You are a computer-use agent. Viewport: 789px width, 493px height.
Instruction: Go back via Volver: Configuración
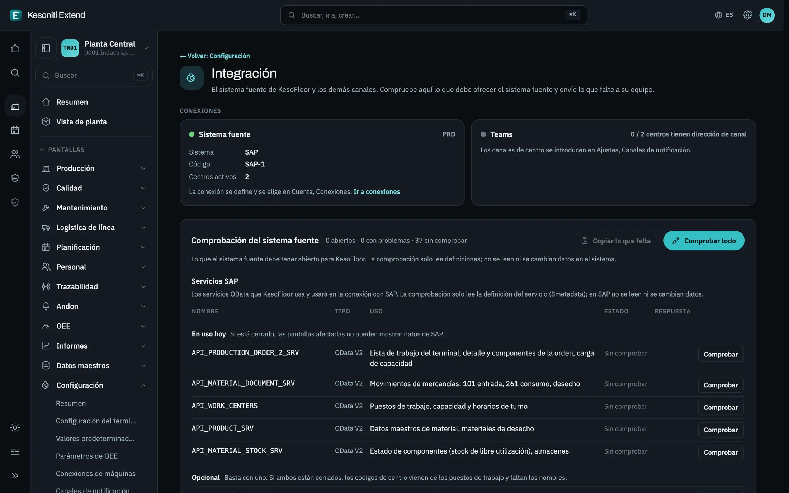pyautogui.click(x=215, y=56)
